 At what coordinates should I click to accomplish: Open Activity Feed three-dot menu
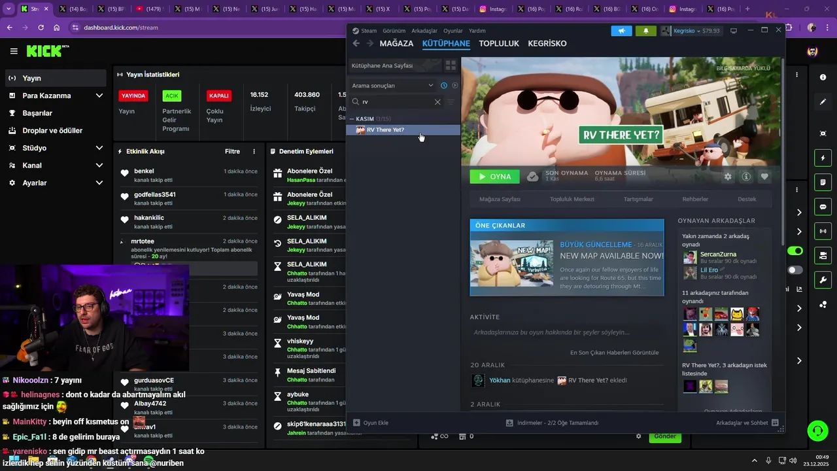tap(254, 151)
